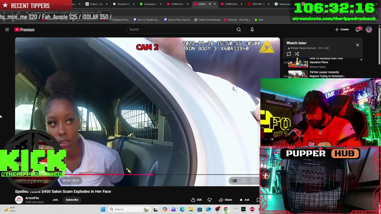This screenshot has height=214, width=381.
Task: Close the 'Orders – Da' tab
Action: (107, 4)
